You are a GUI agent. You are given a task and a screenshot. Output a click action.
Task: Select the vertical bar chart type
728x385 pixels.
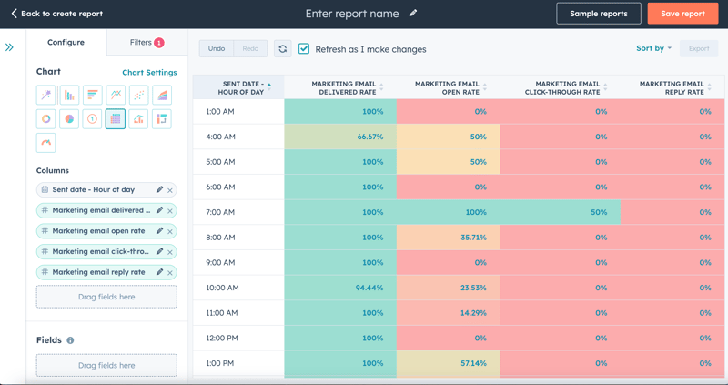point(69,96)
